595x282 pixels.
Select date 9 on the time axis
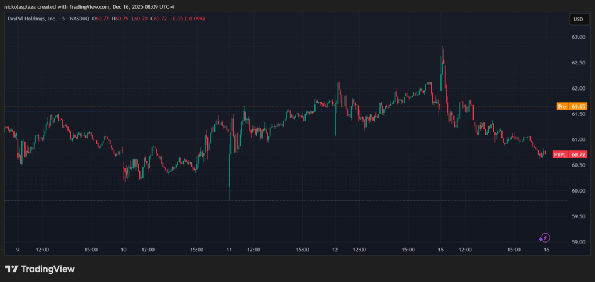18,250
